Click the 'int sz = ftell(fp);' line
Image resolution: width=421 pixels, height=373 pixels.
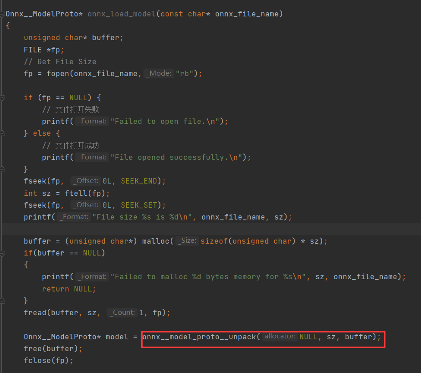tap(67, 193)
